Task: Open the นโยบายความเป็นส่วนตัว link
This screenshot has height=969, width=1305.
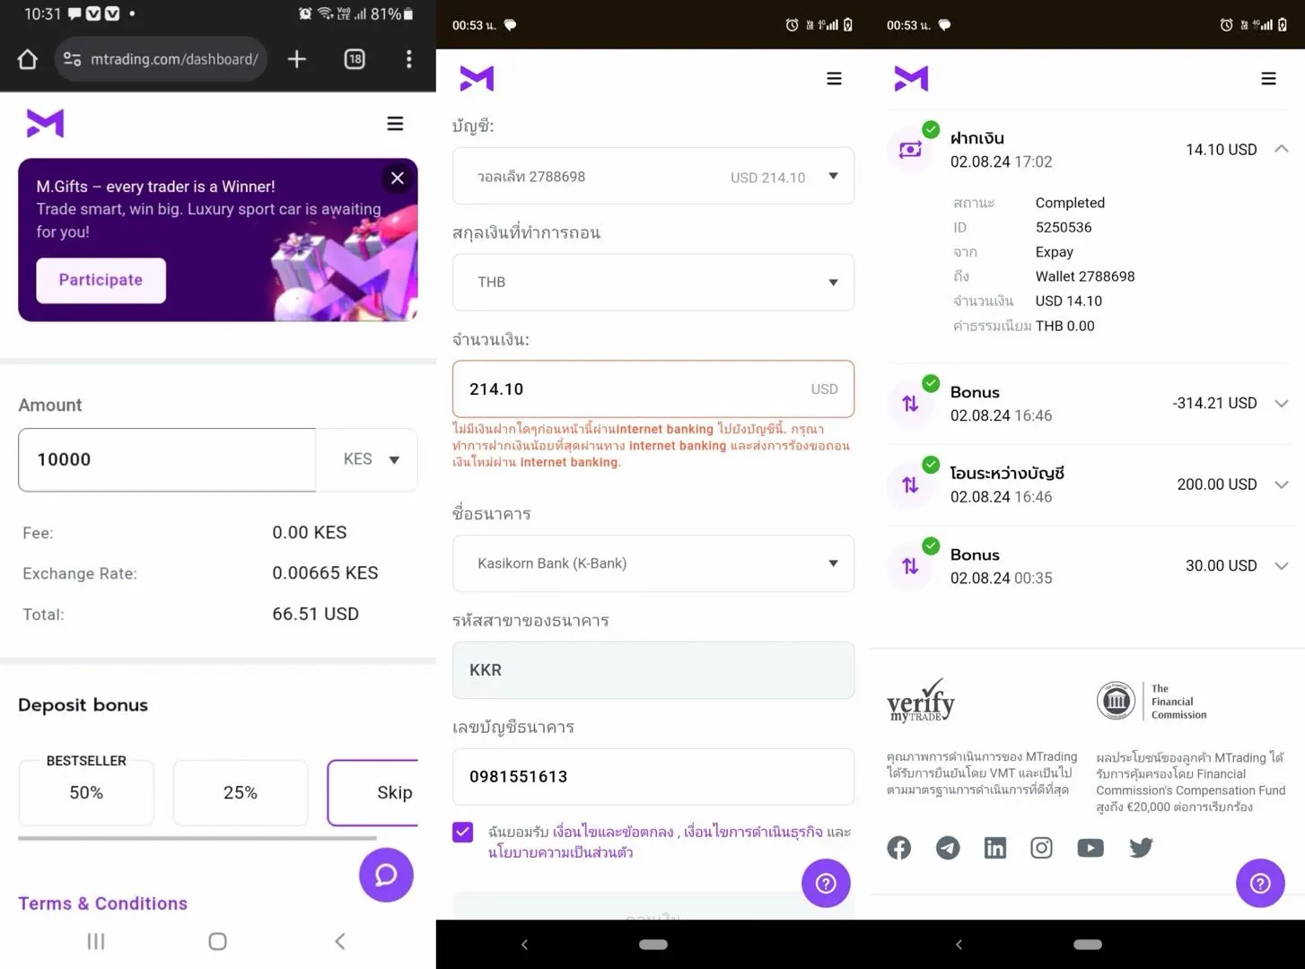Action: (x=561, y=851)
